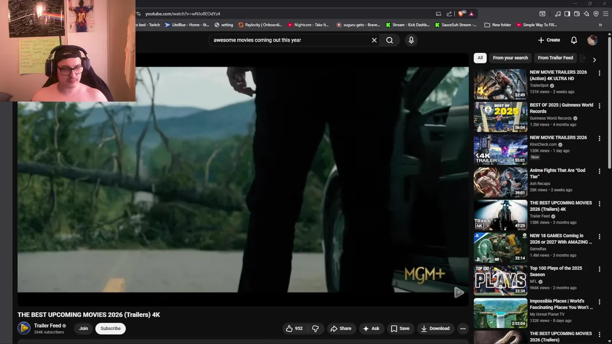612x344 pixels.
Task: Open NEW MOVIE TRAILERS 2026 (Action) thumbnail
Action: [501, 84]
